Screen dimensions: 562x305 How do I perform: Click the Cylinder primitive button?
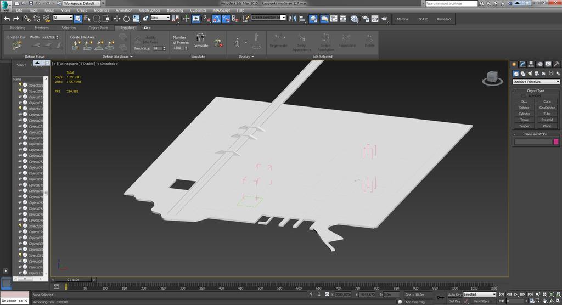pos(524,114)
